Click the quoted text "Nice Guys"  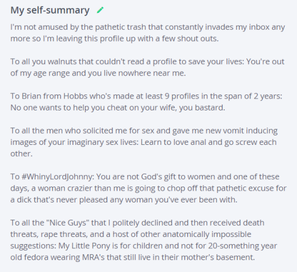[68, 223]
